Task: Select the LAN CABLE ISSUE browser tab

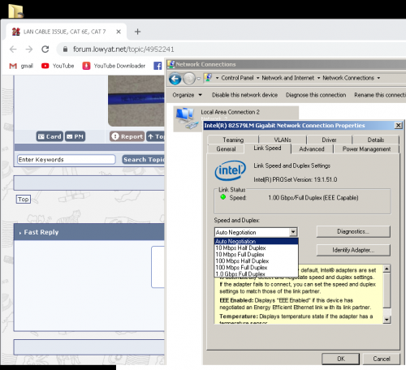Action: pyautogui.click(x=67, y=32)
